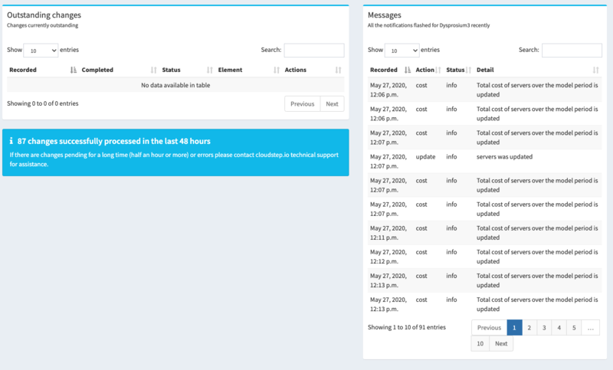Sort Outstanding changes by Recorded column icon
613x370 pixels.
[x=73, y=70]
